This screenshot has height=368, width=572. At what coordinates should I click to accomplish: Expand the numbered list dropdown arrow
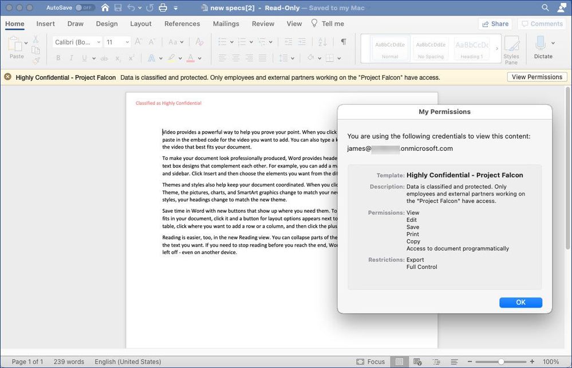[251, 42]
